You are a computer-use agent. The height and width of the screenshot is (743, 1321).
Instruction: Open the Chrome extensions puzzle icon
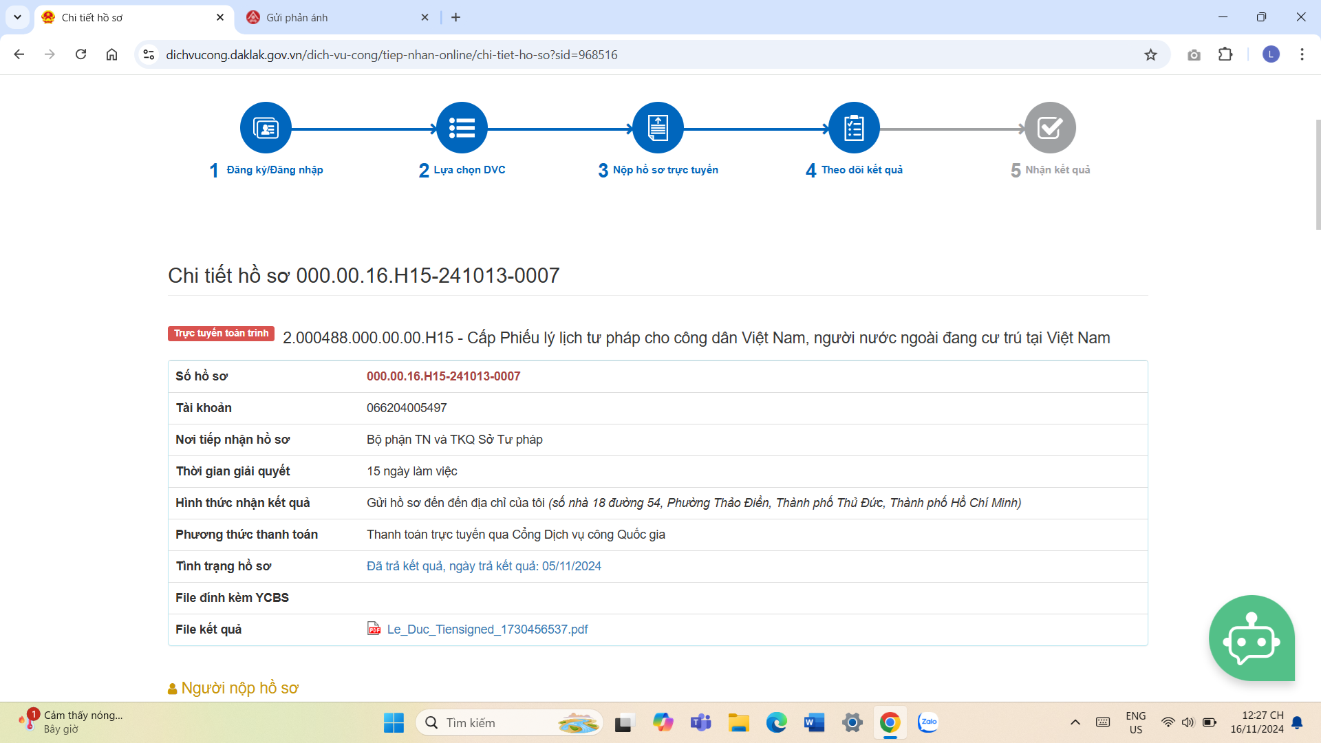tap(1225, 55)
